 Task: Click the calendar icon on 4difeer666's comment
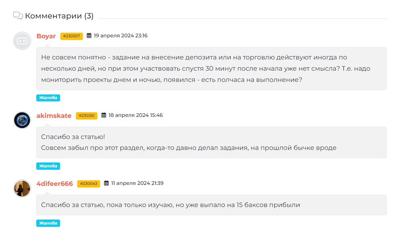(106, 183)
